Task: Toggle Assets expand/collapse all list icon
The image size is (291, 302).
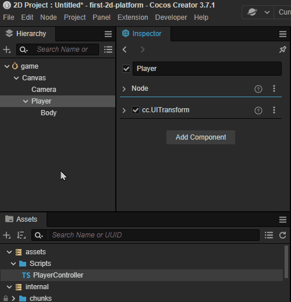Action: click(x=269, y=235)
